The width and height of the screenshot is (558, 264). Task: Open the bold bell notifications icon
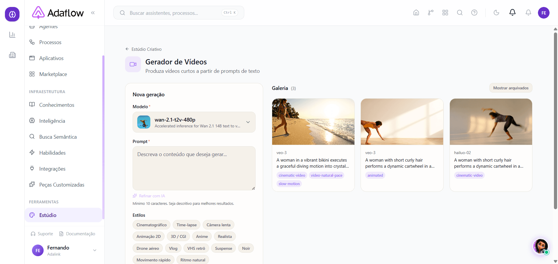pos(512,12)
